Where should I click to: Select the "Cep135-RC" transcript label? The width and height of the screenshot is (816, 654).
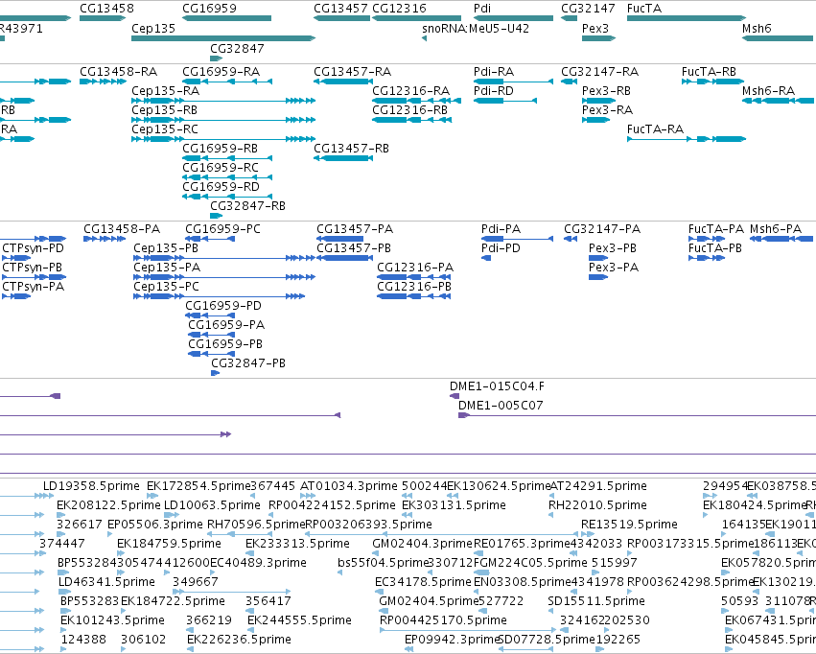pyautogui.click(x=165, y=129)
